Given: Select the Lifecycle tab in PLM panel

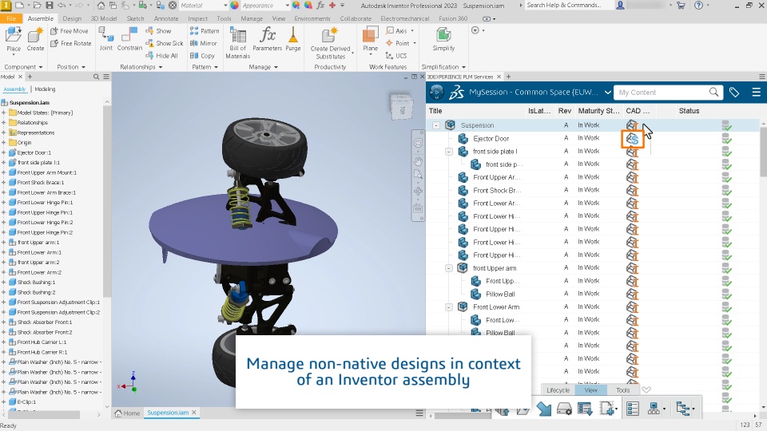Looking at the screenshot, I should [x=558, y=390].
